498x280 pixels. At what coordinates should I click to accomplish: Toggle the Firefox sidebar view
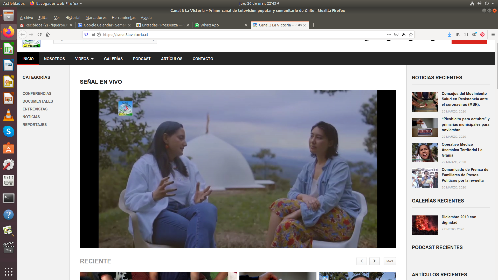[466, 34]
